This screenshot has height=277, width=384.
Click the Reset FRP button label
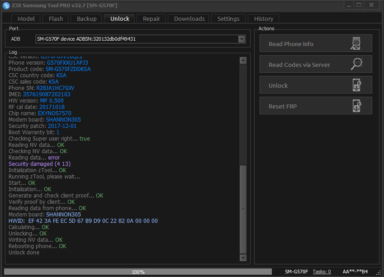(282, 107)
